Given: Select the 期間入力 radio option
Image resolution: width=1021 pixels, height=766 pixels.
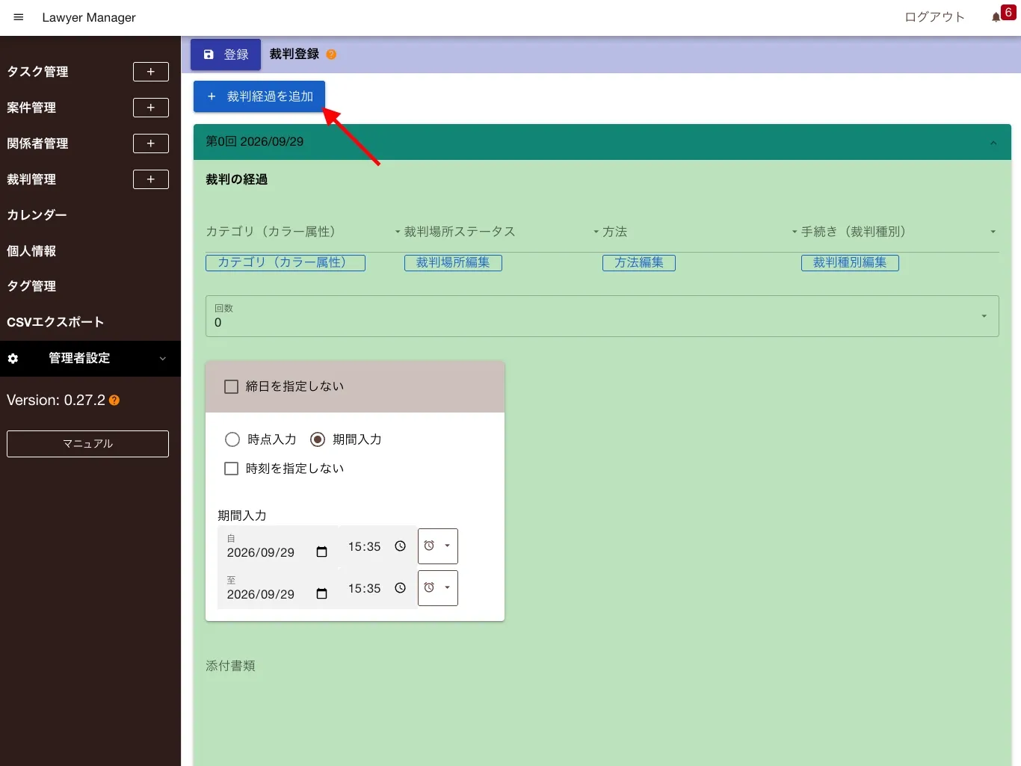Looking at the screenshot, I should tap(318, 439).
